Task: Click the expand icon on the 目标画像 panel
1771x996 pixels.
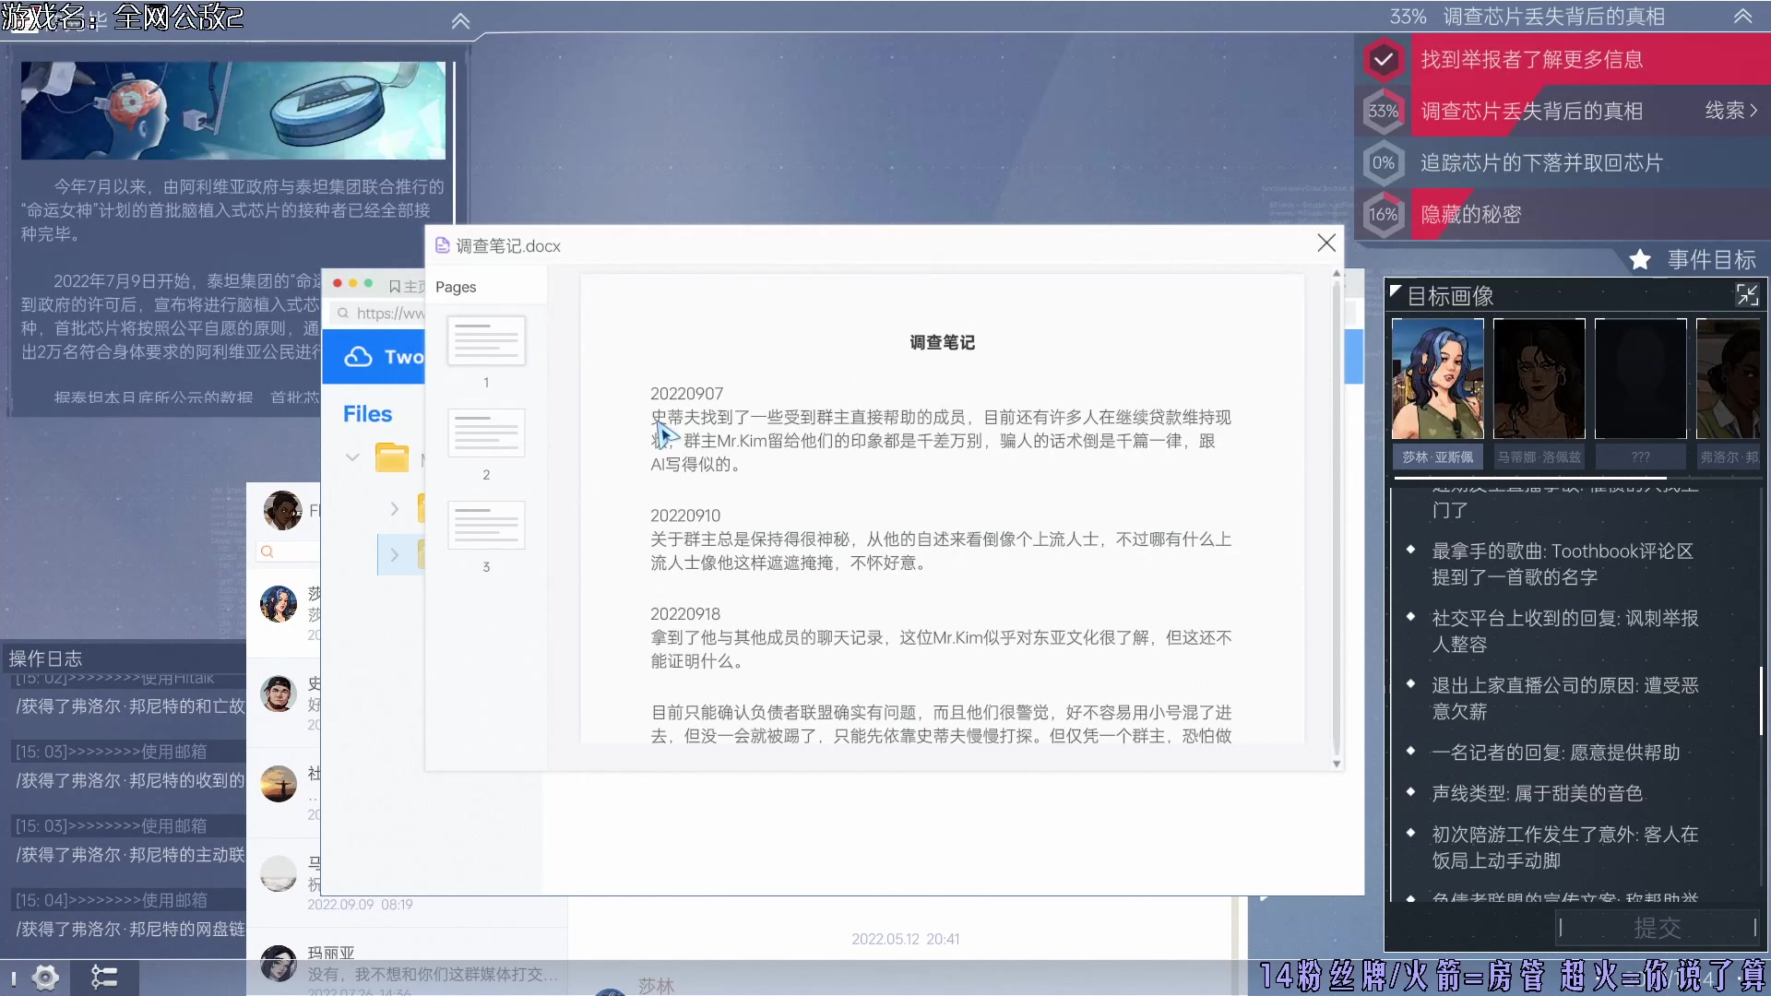Action: coord(1748,294)
